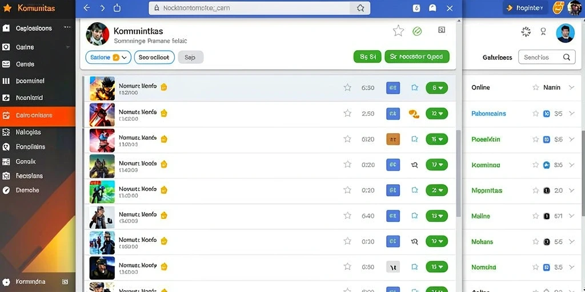Screen dimensions: 585x292
Task: Toggle the star in the Nlopmitas row
Action: click(536, 190)
